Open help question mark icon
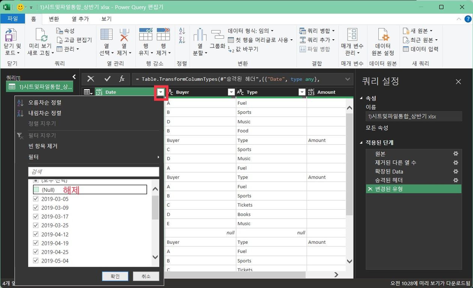Viewport: 473px width, 288px height. point(468,19)
